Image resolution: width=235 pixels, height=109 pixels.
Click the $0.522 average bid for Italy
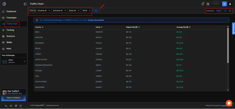tap(179, 76)
